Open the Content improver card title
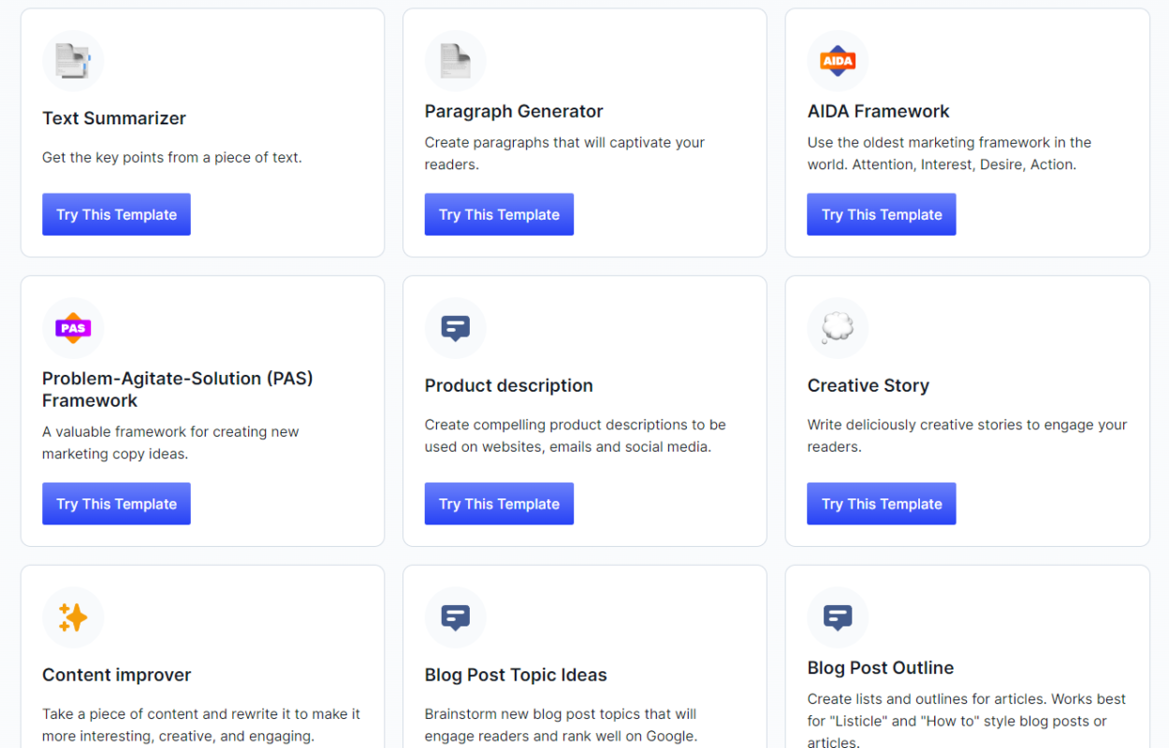 click(117, 675)
